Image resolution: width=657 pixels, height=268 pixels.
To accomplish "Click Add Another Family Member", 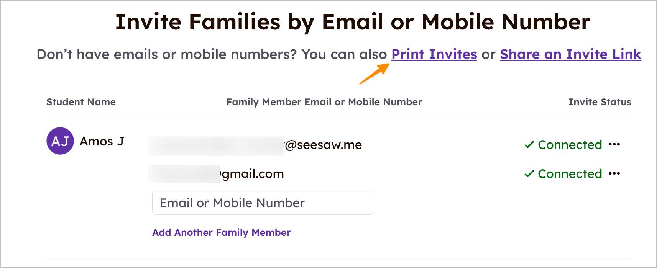I will coord(221,232).
